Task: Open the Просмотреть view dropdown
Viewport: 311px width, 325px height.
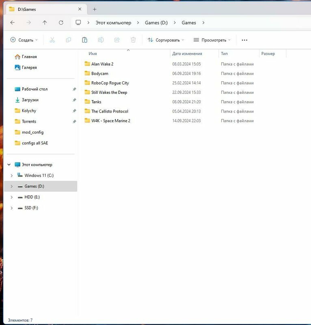Action: click(x=212, y=40)
